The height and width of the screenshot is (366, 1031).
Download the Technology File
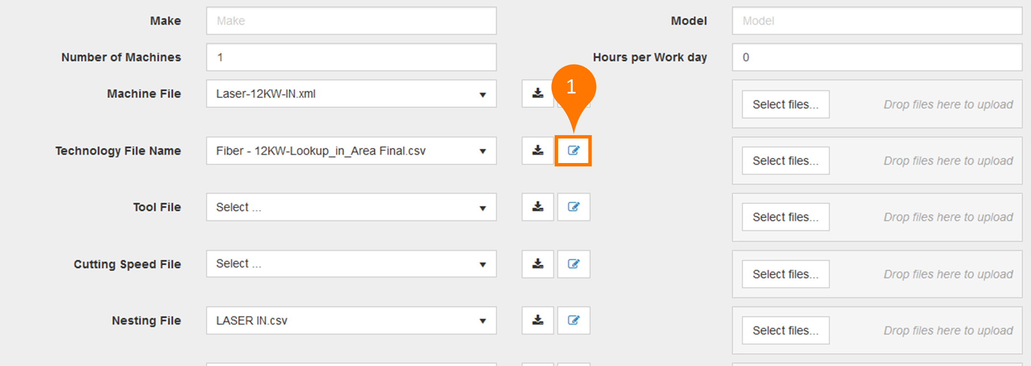pyautogui.click(x=538, y=151)
